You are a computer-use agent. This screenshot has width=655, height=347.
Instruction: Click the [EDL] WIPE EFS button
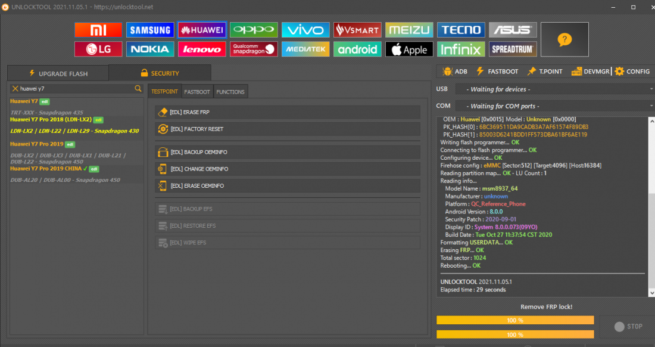(288, 243)
